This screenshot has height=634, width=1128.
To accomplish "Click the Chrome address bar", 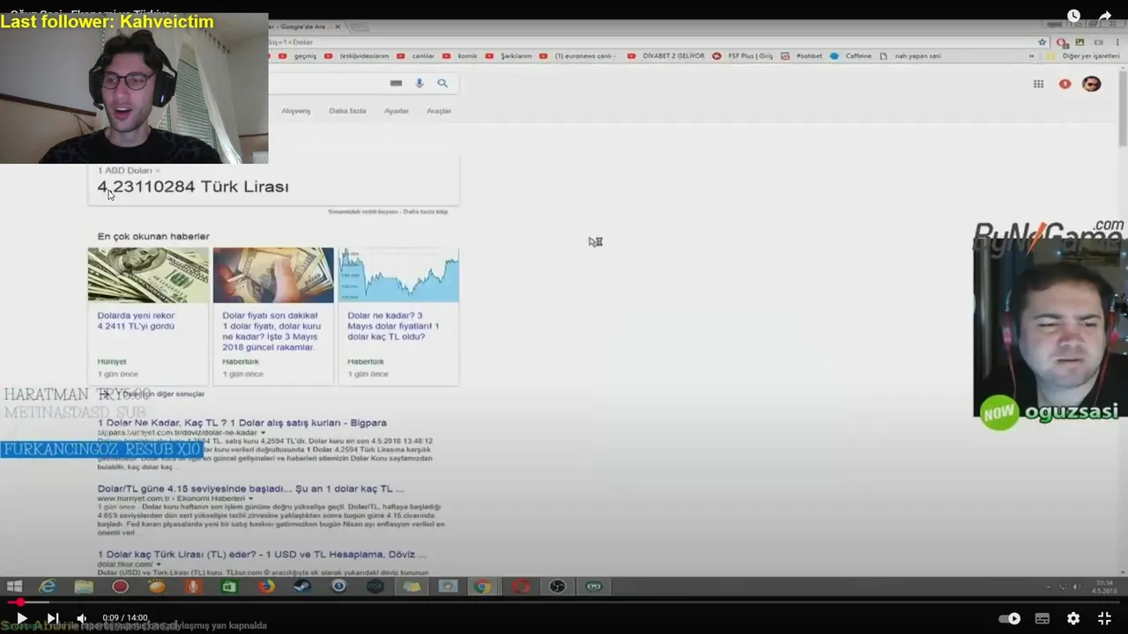I will click(x=652, y=42).
